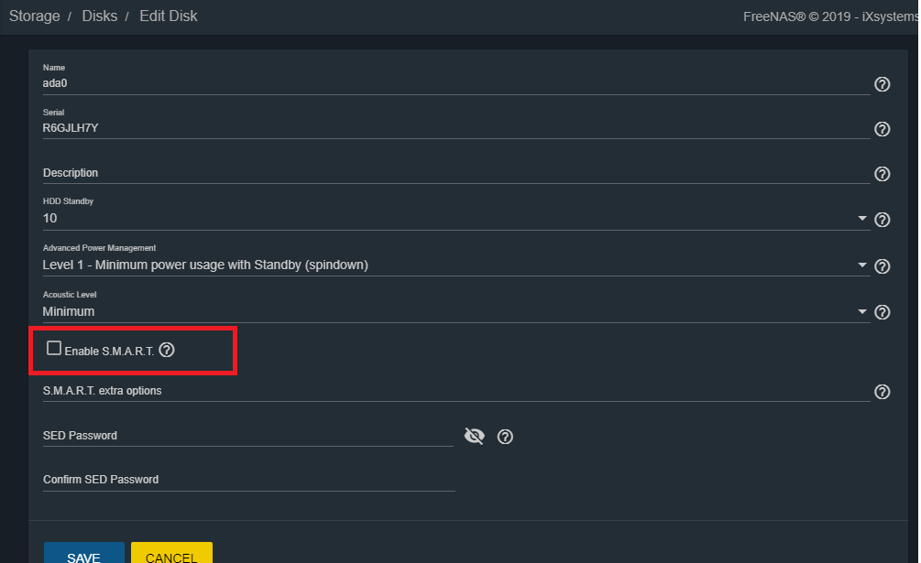Focus the Confirm SED Password field
Image resolution: width=921 pixels, height=563 pixels.
point(247,480)
